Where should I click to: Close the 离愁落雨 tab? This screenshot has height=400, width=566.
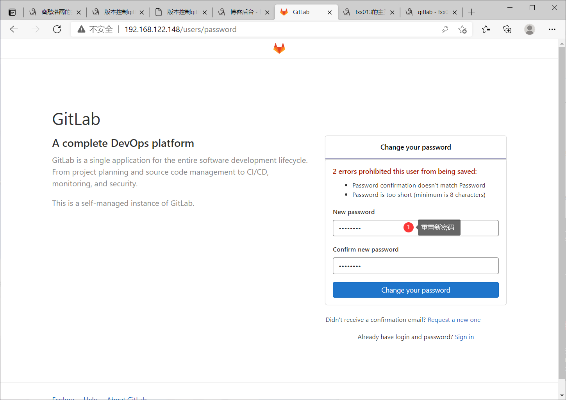[79, 12]
